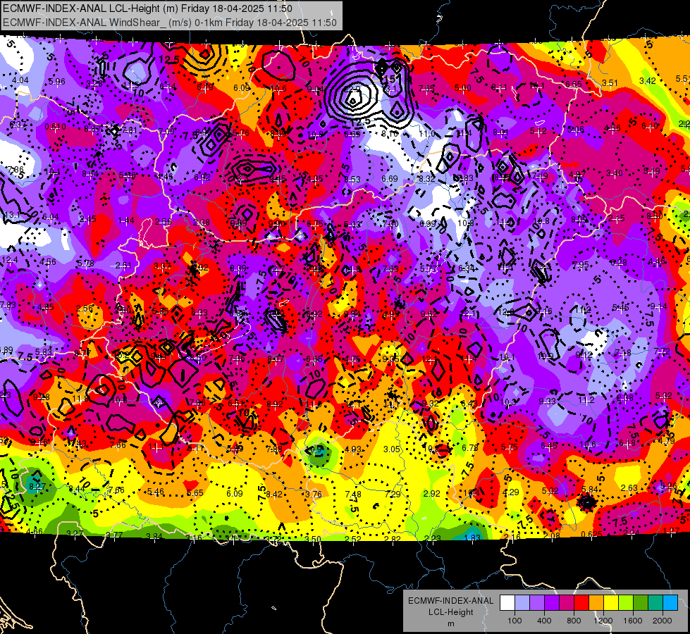Click the '1200' label under the legend

pos(603,621)
